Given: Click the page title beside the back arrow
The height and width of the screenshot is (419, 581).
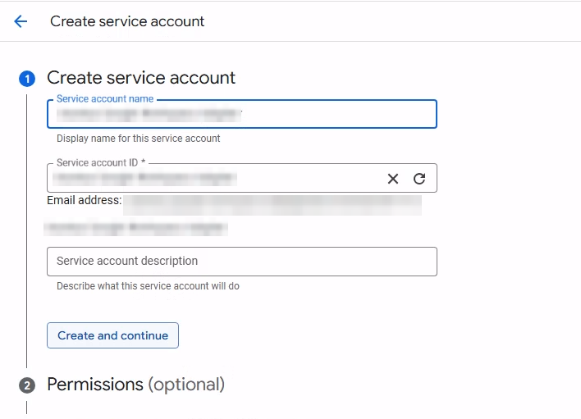Looking at the screenshot, I should tap(127, 21).
